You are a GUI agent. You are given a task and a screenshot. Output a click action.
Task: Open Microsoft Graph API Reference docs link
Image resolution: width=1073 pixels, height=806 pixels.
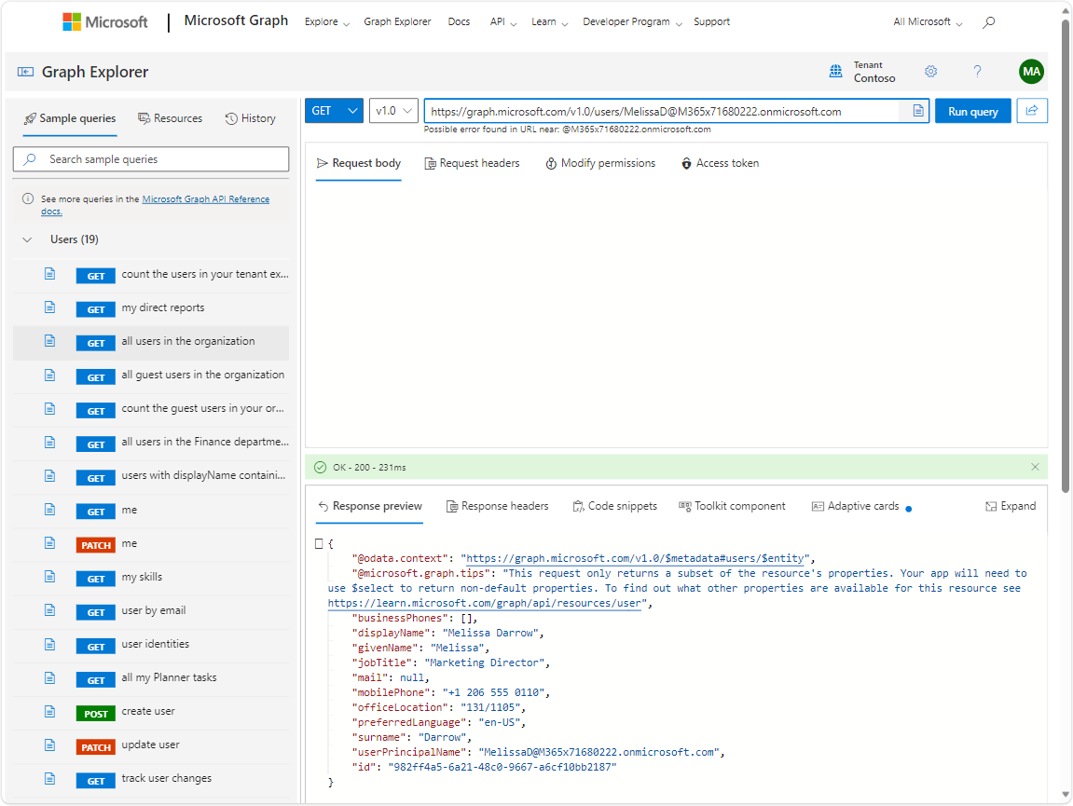[205, 199]
